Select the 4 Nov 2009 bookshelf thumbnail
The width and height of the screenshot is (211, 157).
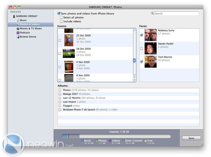coord(69,67)
